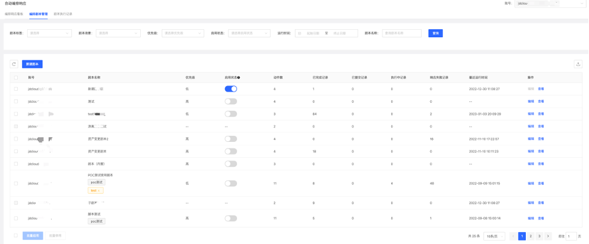Screen dimensions: 589x244
Task: Click the failed count 48
Action: [x=432, y=183]
